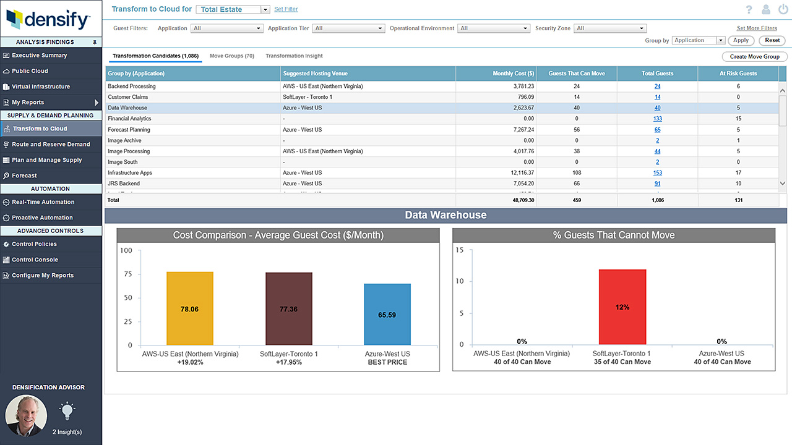Click the Reset button

[x=772, y=40]
